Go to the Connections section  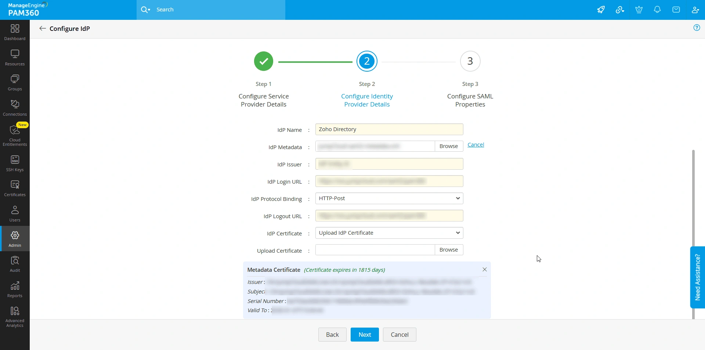click(15, 108)
